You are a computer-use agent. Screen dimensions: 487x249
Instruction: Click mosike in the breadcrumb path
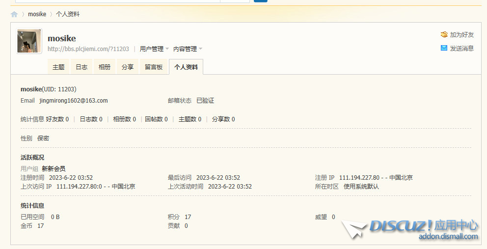tap(37, 14)
